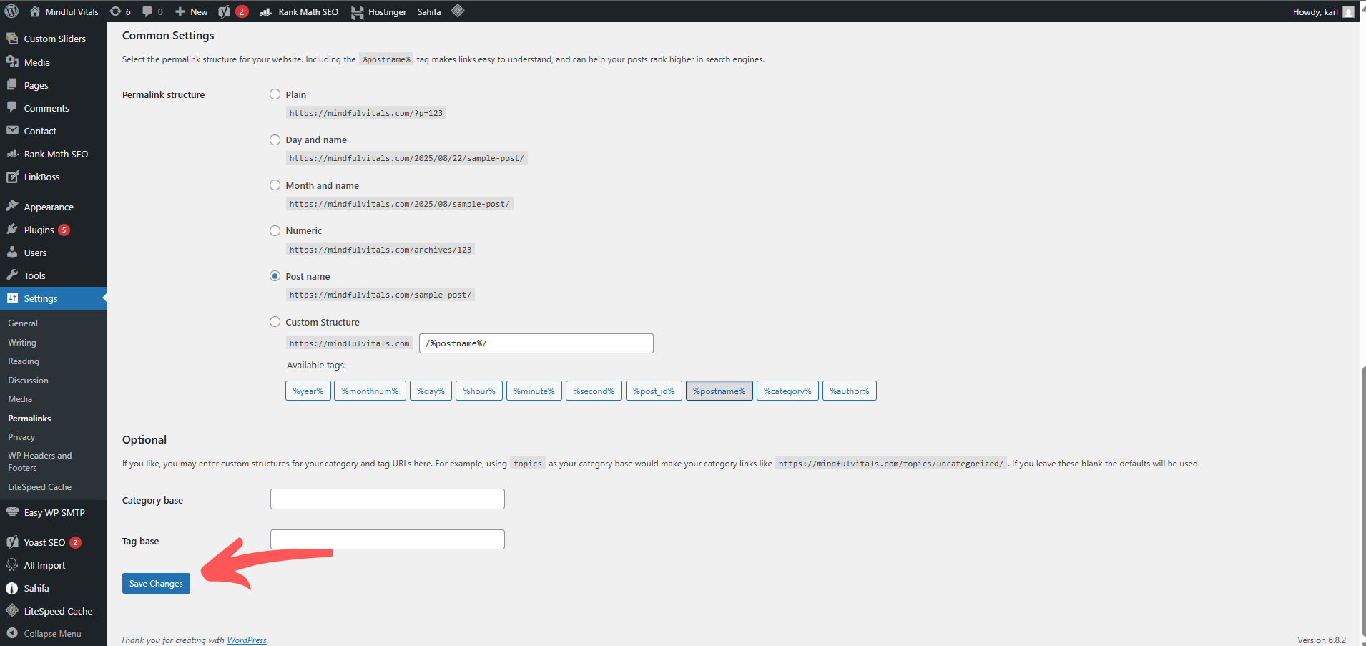
Task: Focus the Category base input field
Action: pos(388,499)
